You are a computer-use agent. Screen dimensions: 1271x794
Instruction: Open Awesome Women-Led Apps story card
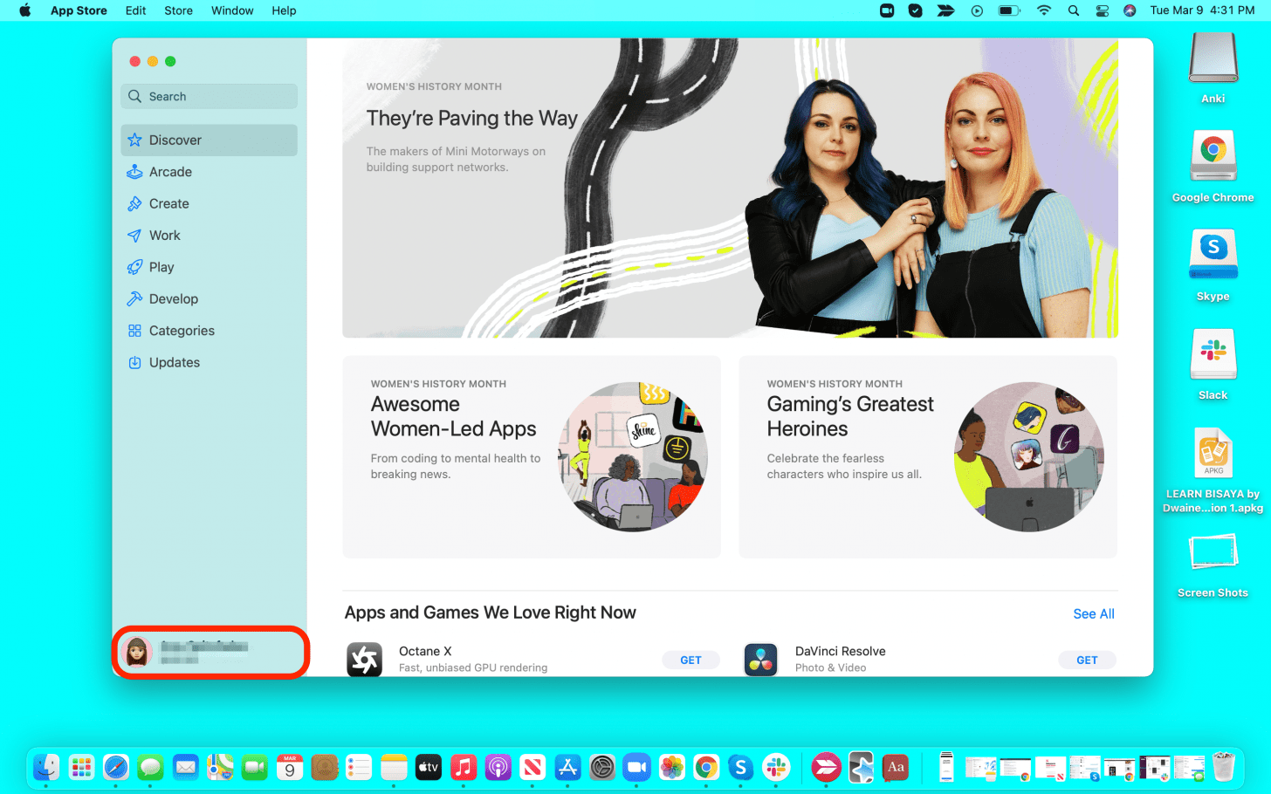coord(531,456)
